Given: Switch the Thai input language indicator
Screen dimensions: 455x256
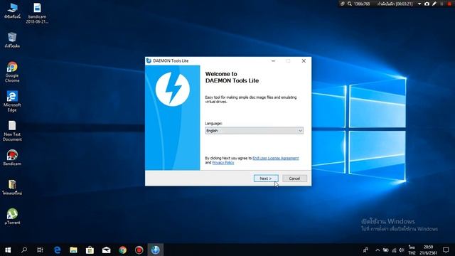Looking at the screenshot, I should (x=412, y=250).
